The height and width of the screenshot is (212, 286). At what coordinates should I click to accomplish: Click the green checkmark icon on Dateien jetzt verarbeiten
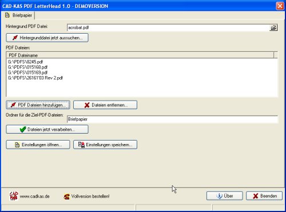(x=23, y=130)
